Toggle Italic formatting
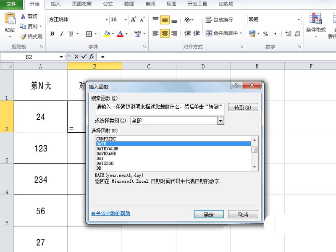Viewport: 336px width, 252px height. point(61,34)
